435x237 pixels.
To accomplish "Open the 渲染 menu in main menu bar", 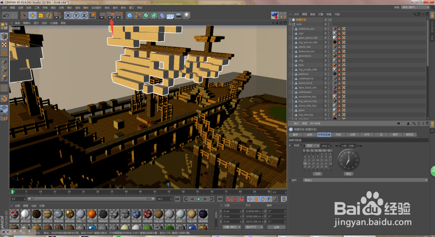I will tap(78, 8).
